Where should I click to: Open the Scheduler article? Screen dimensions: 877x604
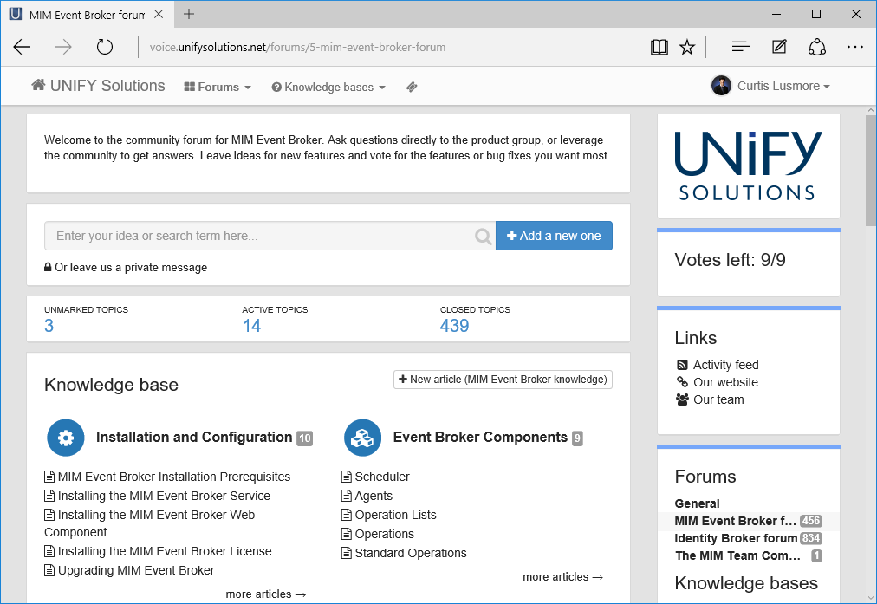pyautogui.click(x=382, y=477)
